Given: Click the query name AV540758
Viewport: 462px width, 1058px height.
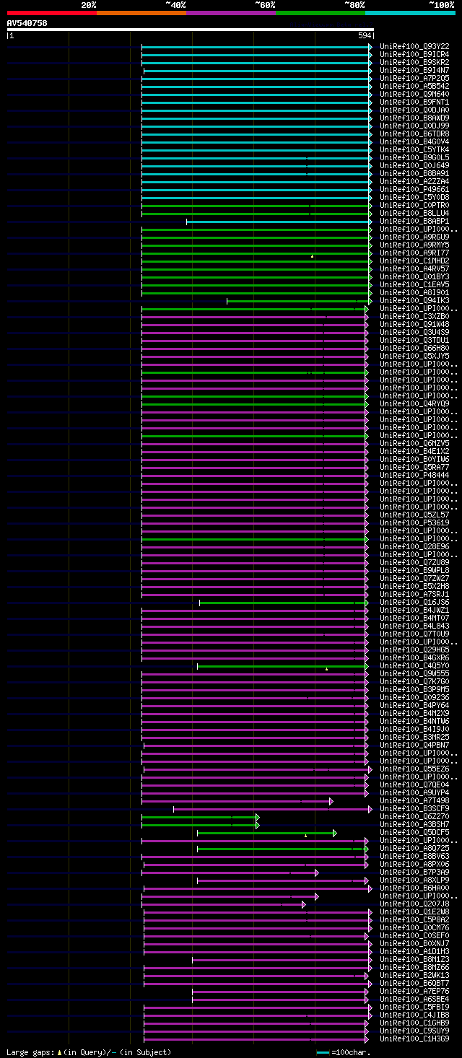Looking at the screenshot, I should click(x=27, y=23).
